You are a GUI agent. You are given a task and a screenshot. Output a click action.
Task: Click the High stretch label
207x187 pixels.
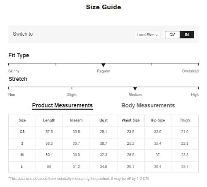[x=195, y=95]
